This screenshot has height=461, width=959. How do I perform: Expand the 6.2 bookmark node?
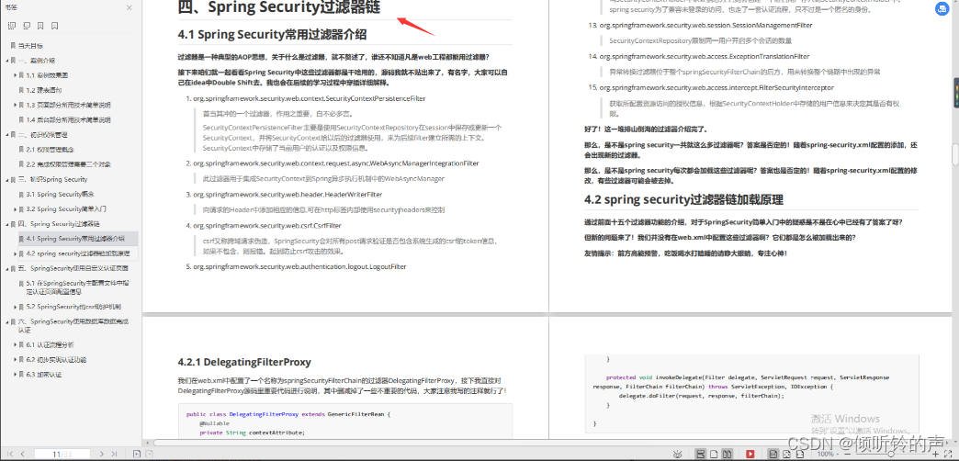click(x=15, y=359)
